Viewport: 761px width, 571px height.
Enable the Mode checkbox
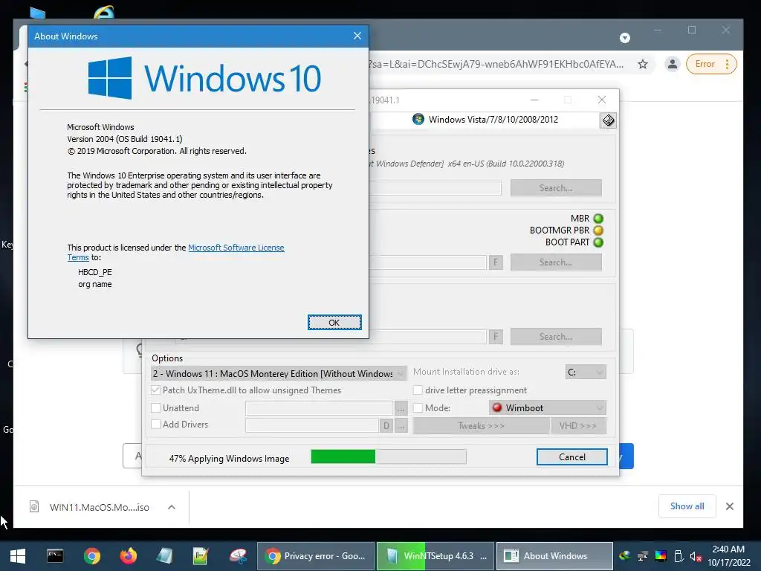(418, 408)
